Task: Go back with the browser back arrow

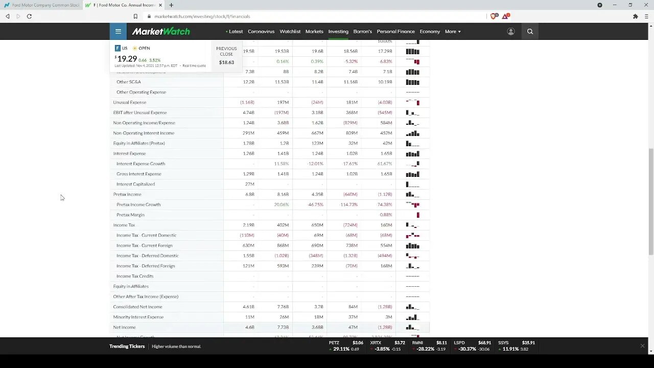Action: (x=8, y=16)
